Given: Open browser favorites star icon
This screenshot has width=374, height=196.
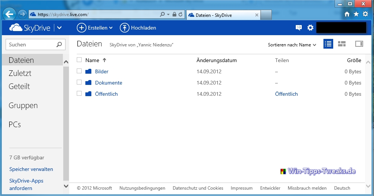Looking at the screenshot, I should (356, 14).
